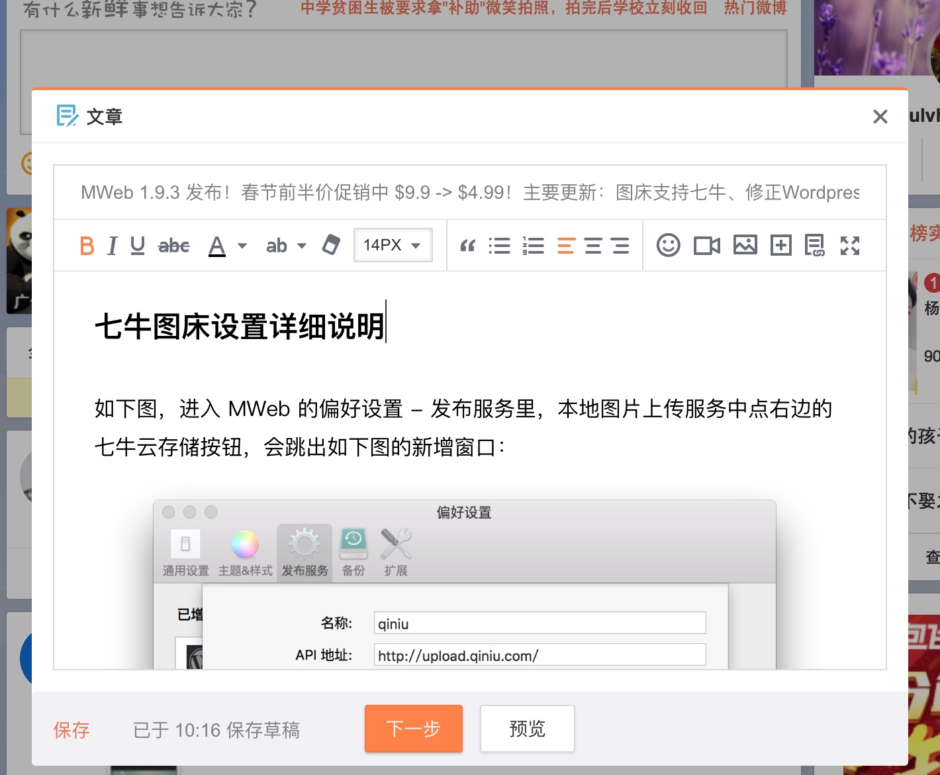The width and height of the screenshot is (940, 775).
Task: Apply italic formatting
Action: (x=113, y=246)
